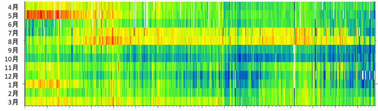The width and height of the screenshot is (378, 111).
Task: Click the 12月 row label
Action: coord(11,76)
